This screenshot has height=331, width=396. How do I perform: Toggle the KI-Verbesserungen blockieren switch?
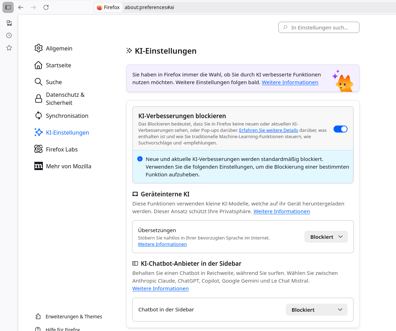point(340,129)
